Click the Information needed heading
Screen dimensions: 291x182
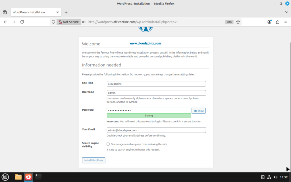[x=101, y=65]
